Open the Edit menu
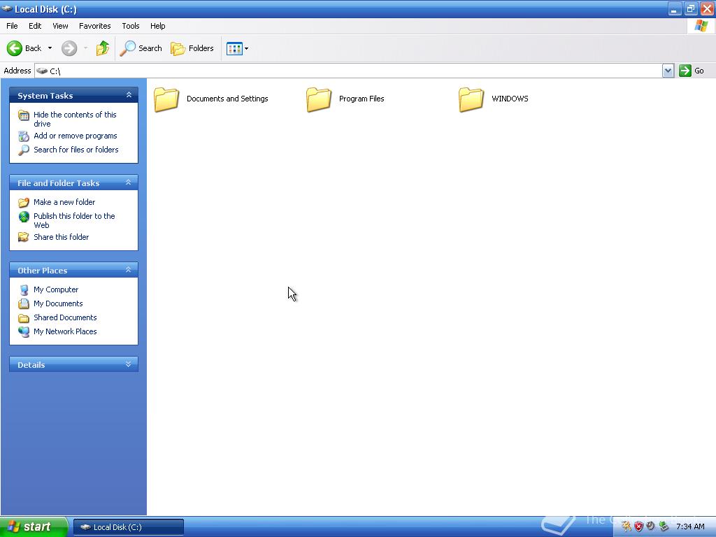 pos(35,26)
